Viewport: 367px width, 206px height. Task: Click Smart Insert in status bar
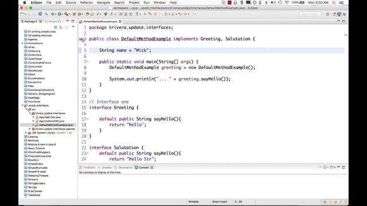pos(220,201)
